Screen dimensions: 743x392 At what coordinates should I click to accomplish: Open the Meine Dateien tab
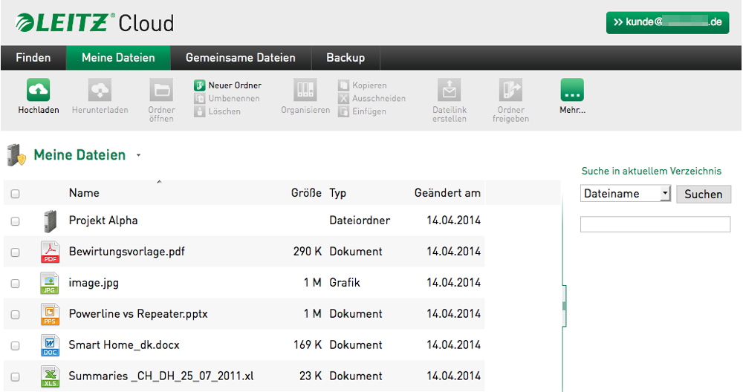pyautogui.click(x=118, y=58)
